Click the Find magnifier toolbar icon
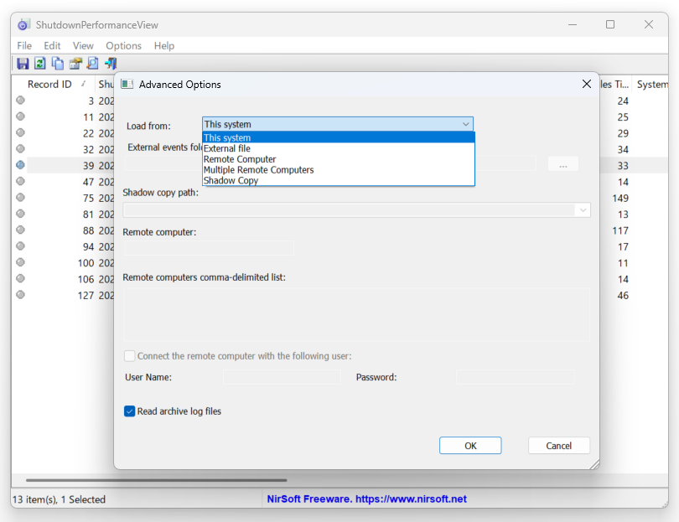Screen dimensions: 679x522 (93, 64)
